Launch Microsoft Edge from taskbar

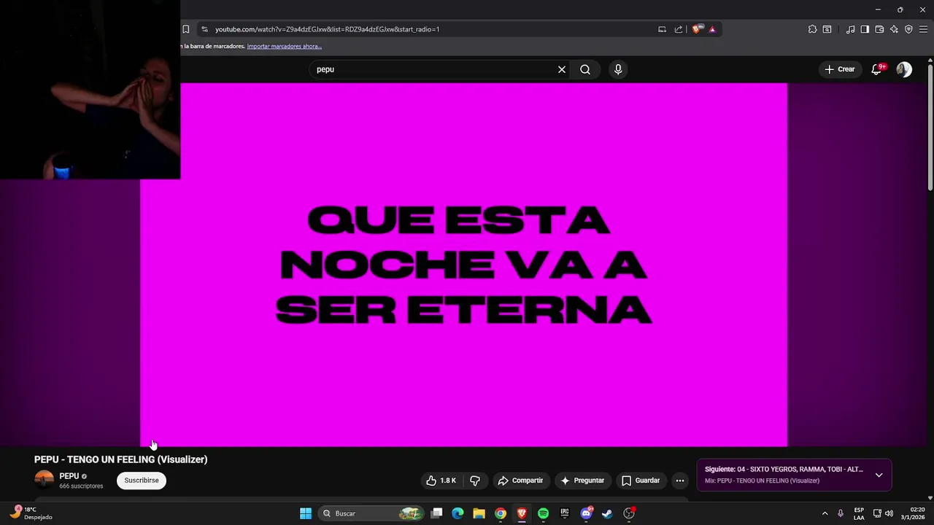point(458,513)
